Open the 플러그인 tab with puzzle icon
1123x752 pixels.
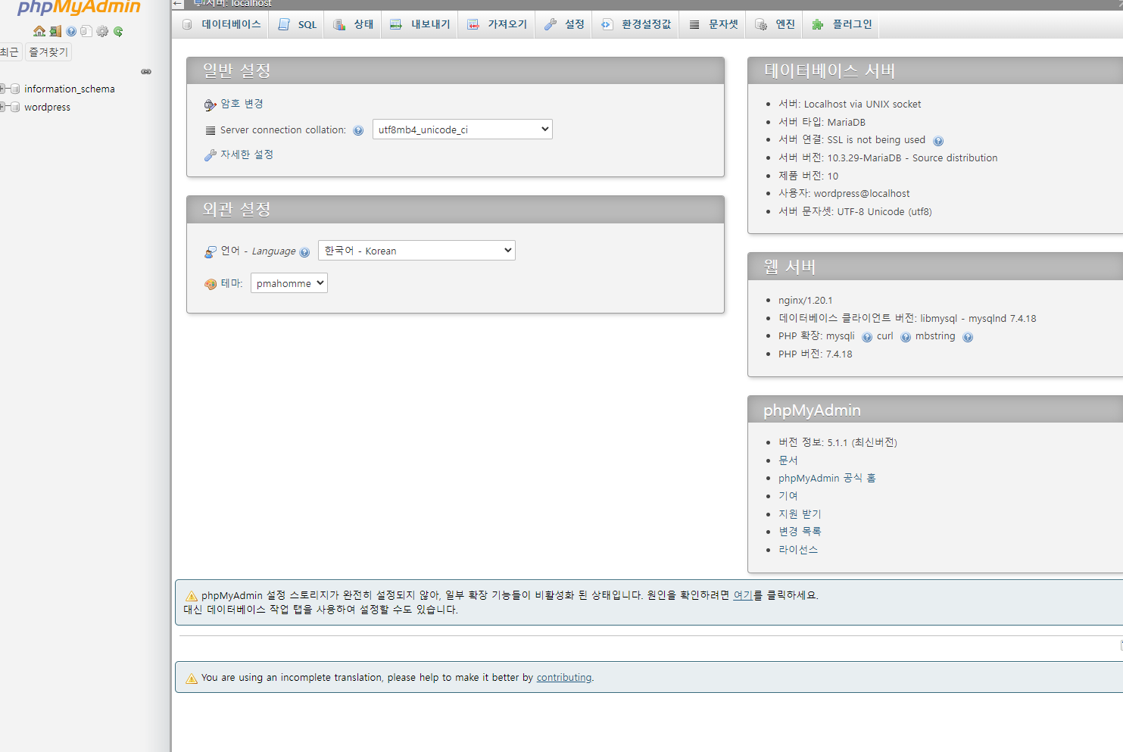pos(841,24)
